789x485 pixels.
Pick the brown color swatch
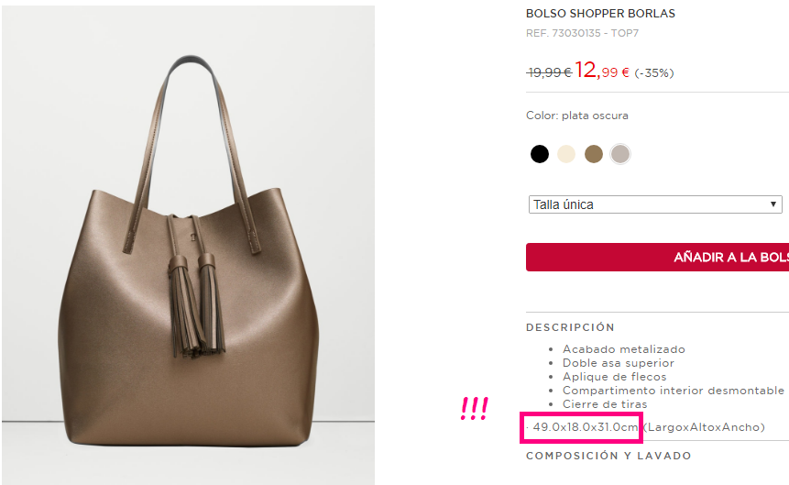[x=593, y=154]
